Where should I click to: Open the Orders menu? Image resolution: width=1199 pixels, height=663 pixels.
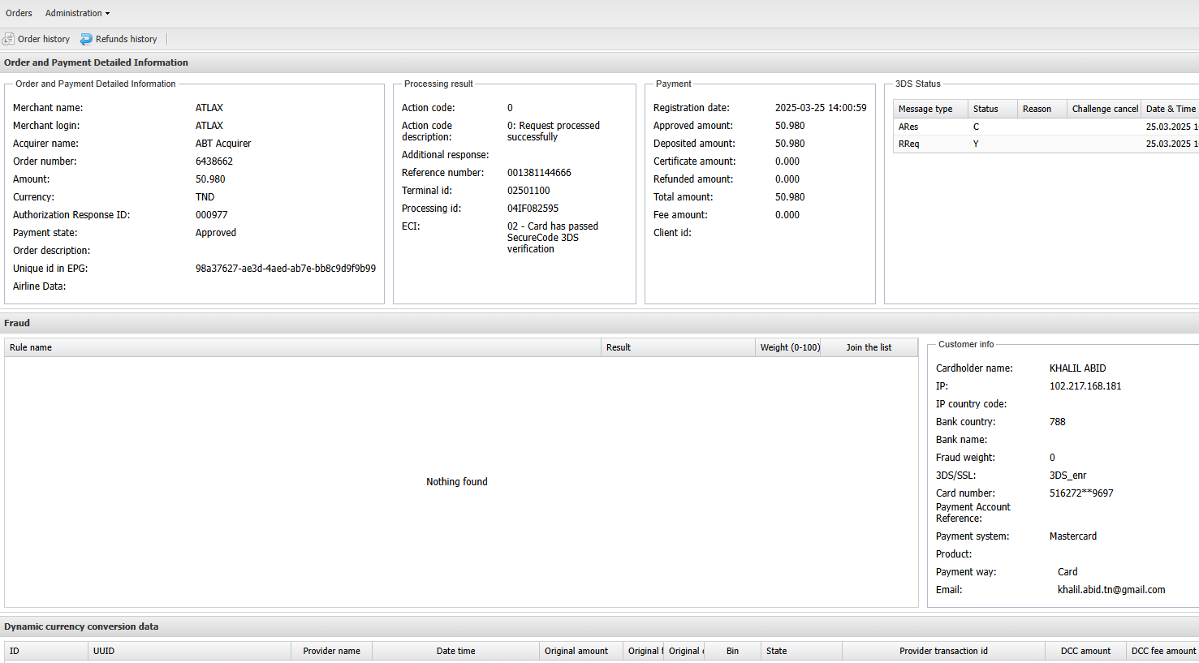coord(19,13)
